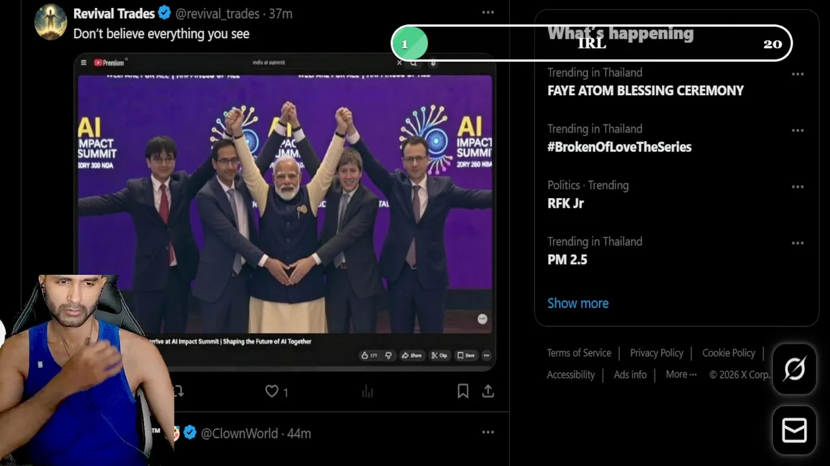Repost the Revival Trades tweet
Viewport: 830px width, 466px height.
[x=178, y=392]
